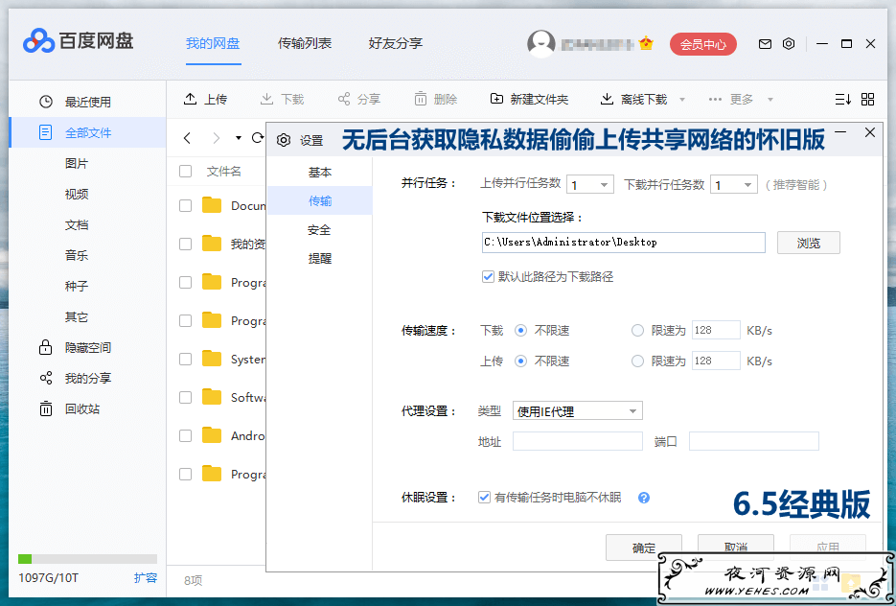The height and width of the screenshot is (606, 896).
Task: Click the recycle bin sidebar icon
Action: tap(46, 408)
